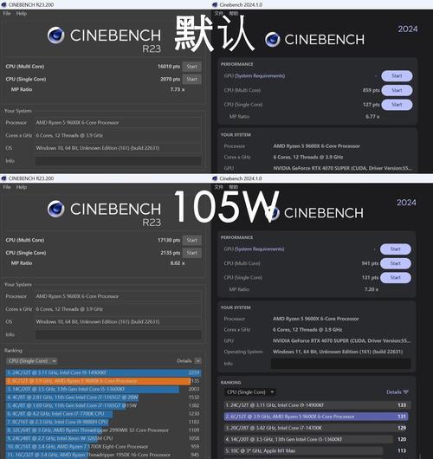This screenshot has height=459, width=433.
Task: Open CPU (Single Core) dropdown in 2024 Ranking
Action: [250, 392]
